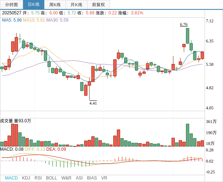
Task: Open the 周K线 weekly chart tab
Action: pyautogui.click(x=55, y=5)
